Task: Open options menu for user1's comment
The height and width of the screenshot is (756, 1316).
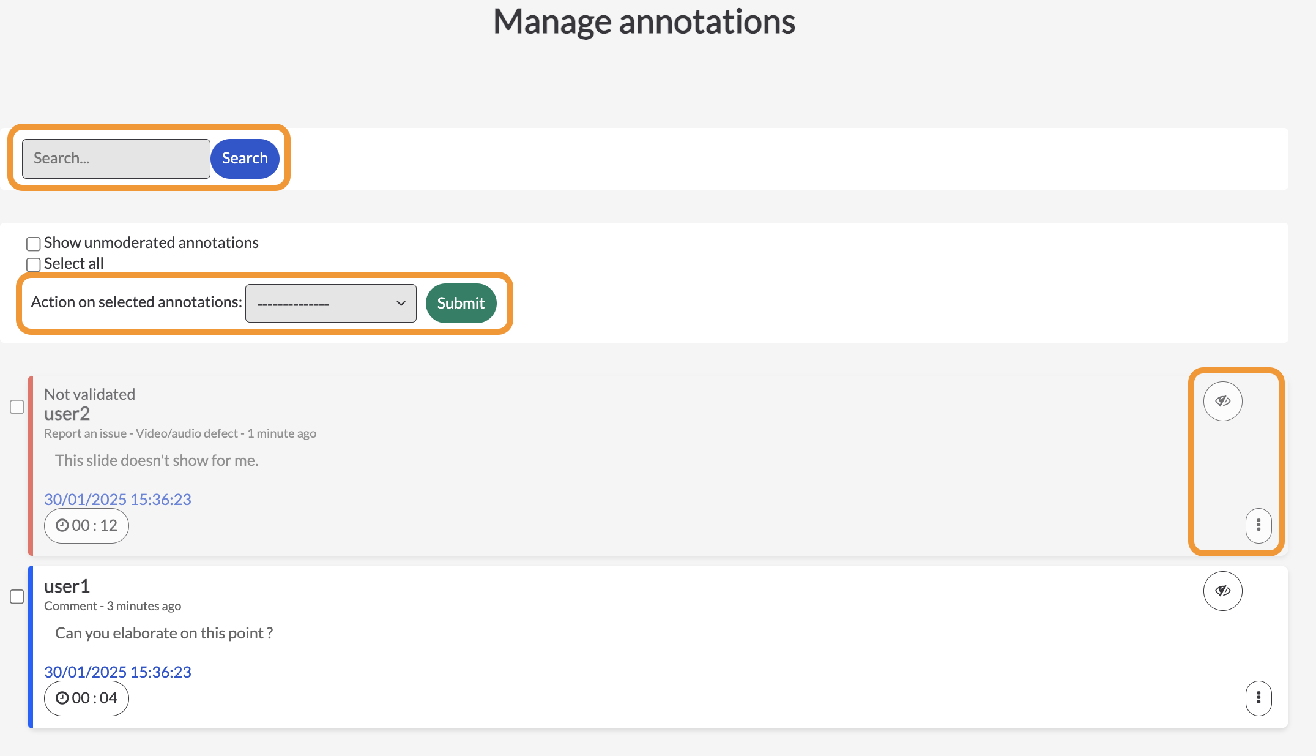Action: click(1258, 698)
